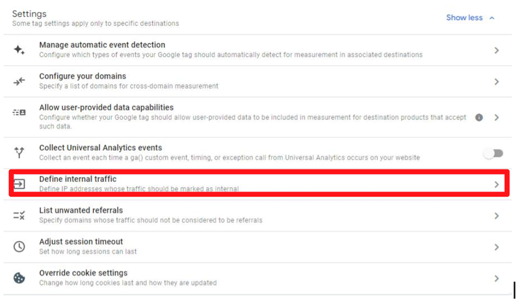Collapse settings with the Show less chevron
Viewport: 520px width, 304px height.
(x=492, y=18)
